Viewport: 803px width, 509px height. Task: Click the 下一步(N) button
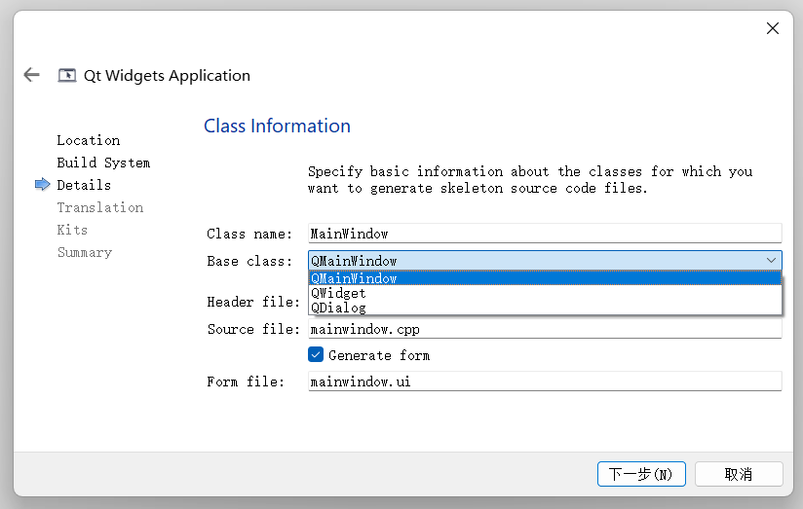tap(641, 474)
